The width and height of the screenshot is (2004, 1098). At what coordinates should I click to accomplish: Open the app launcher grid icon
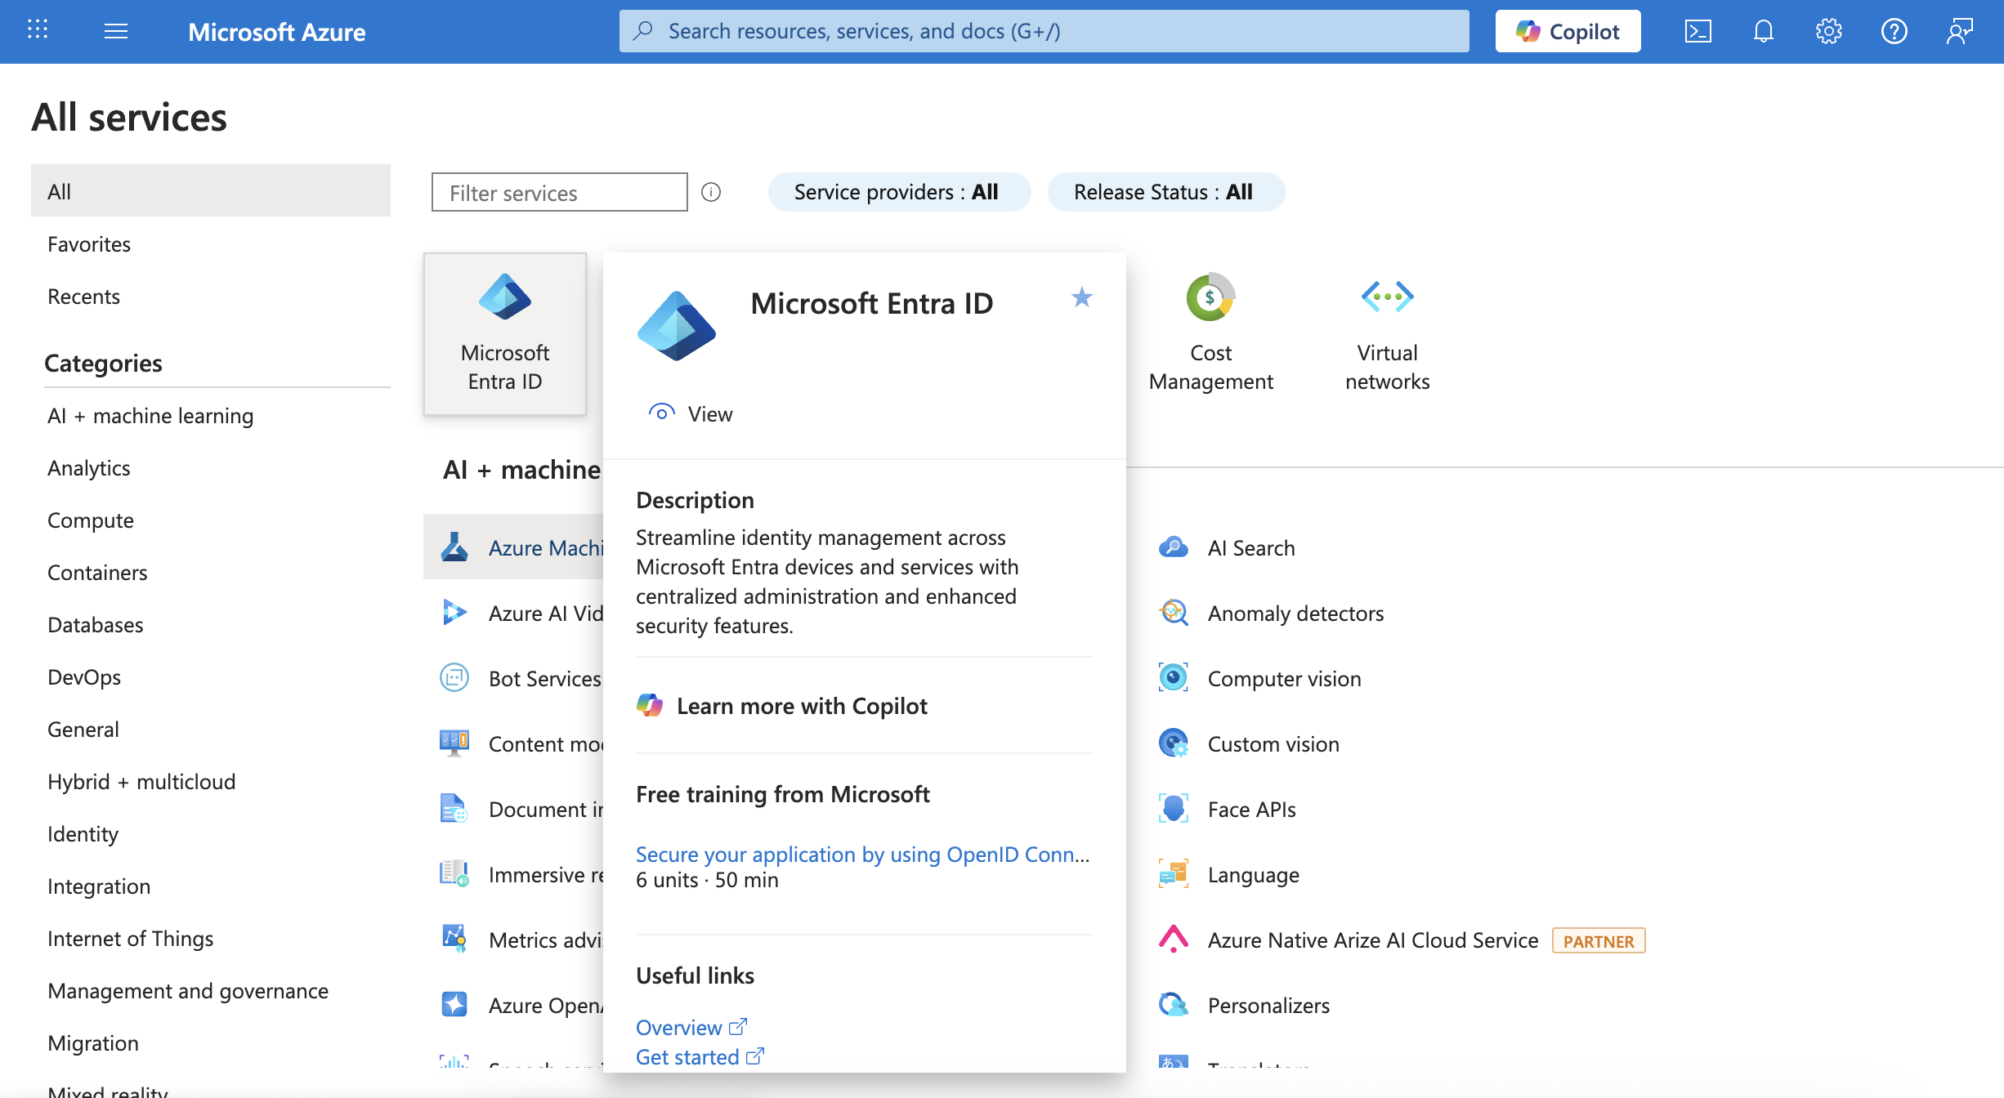38,30
